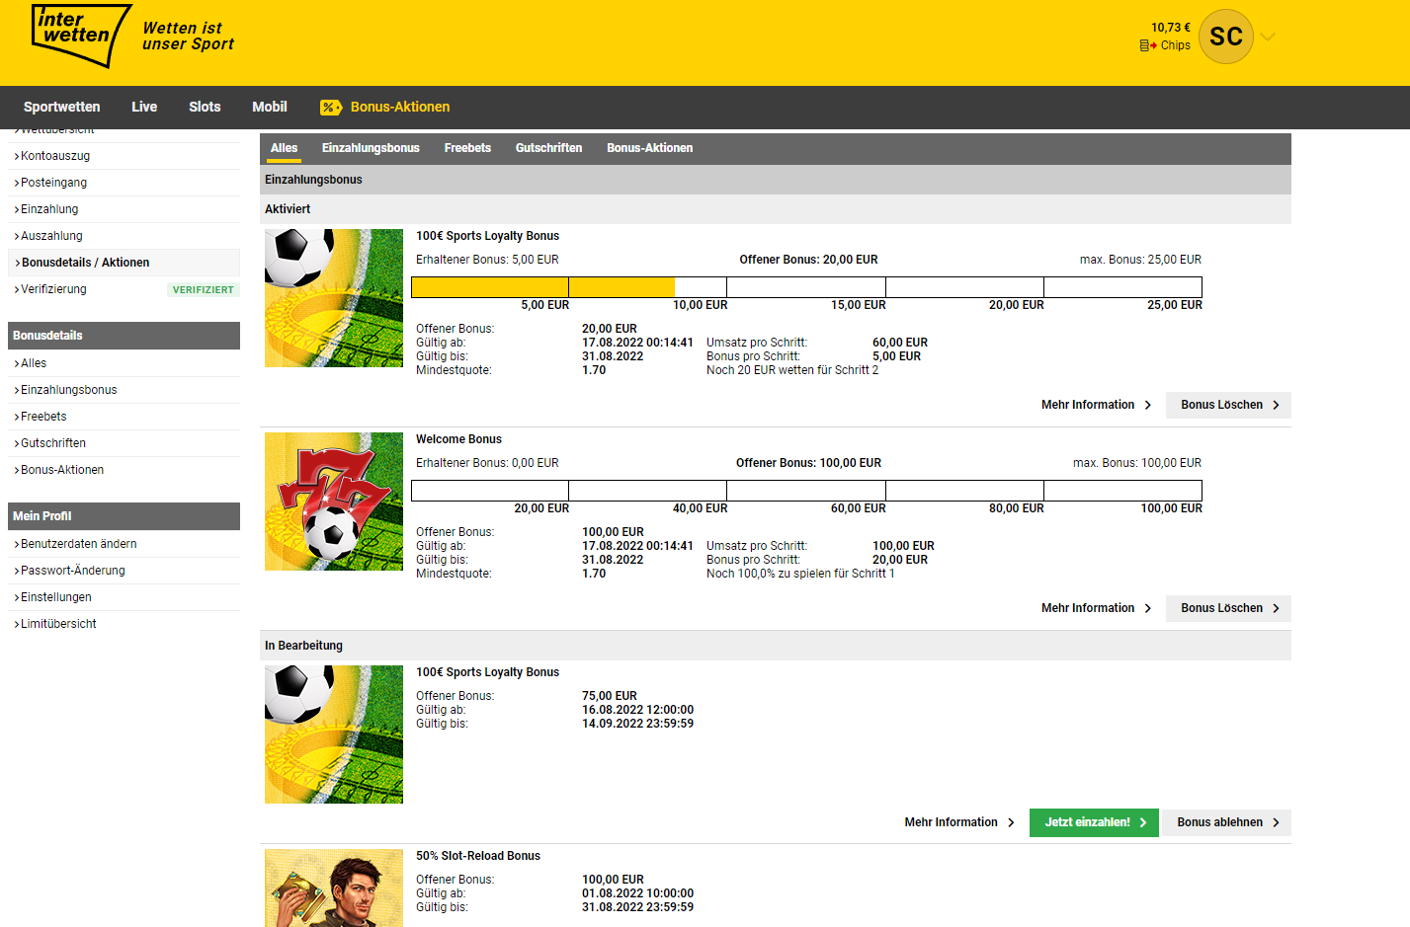Click the Bonusdetails section header

coord(124,336)
